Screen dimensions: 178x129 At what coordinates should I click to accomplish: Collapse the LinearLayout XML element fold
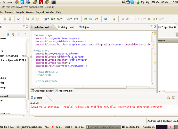(x=35, y=35)
